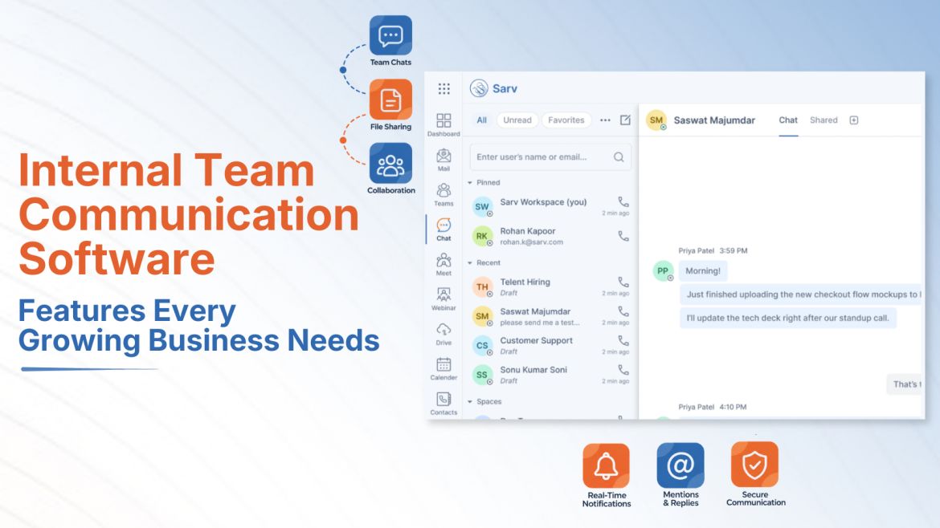Call Saswat Majumdar via phone icon
Screen dimensions: 940x528
(x=623, y=311)
